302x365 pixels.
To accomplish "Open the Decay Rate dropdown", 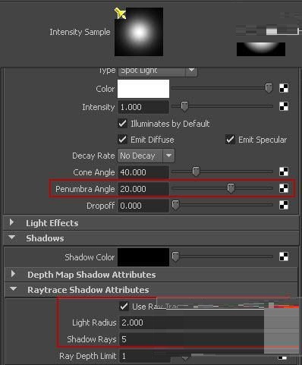I will coord(146,156).
